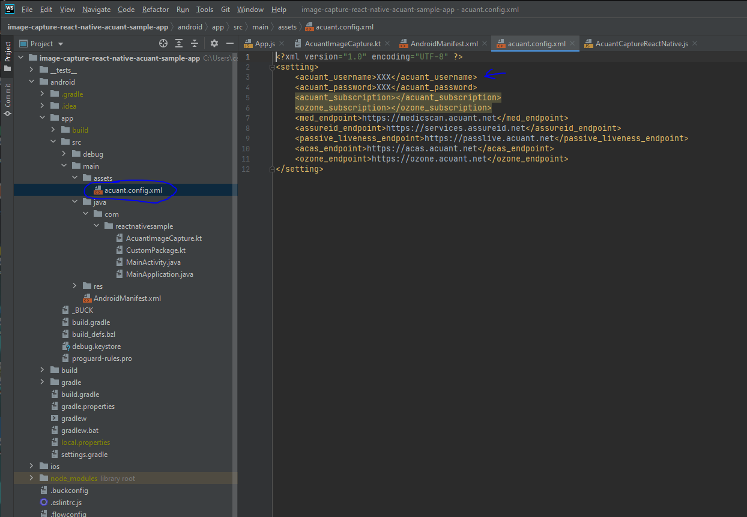747x517 pixels.
Task: Open the Commit tool window
Action: [x=8, y=99]
